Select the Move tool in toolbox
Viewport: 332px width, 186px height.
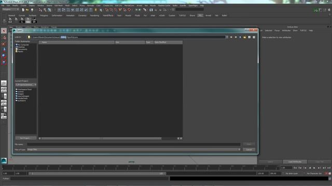click(4, 50)
